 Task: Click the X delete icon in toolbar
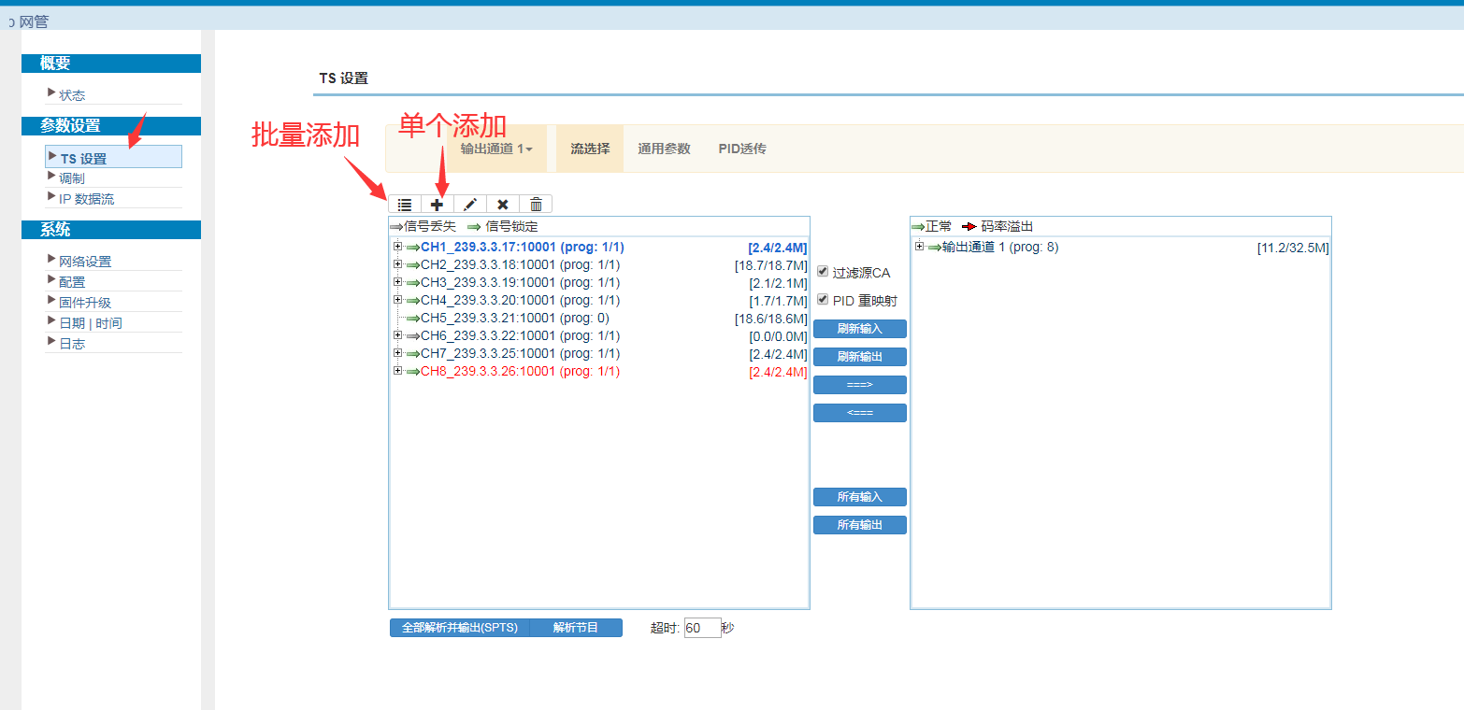tap(503, 204)
